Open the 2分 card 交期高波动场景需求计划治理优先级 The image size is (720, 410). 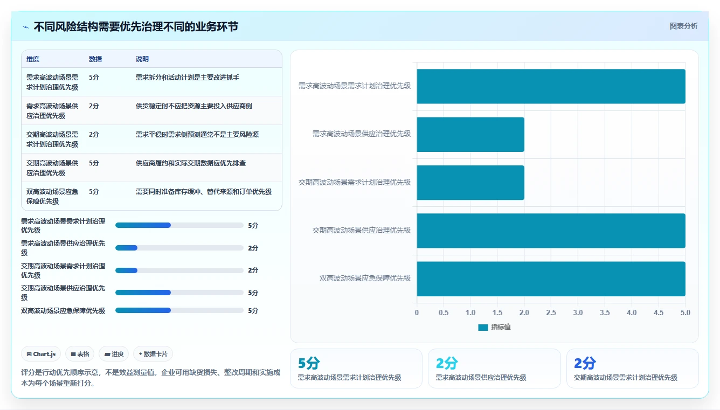(x=633, y=369)
